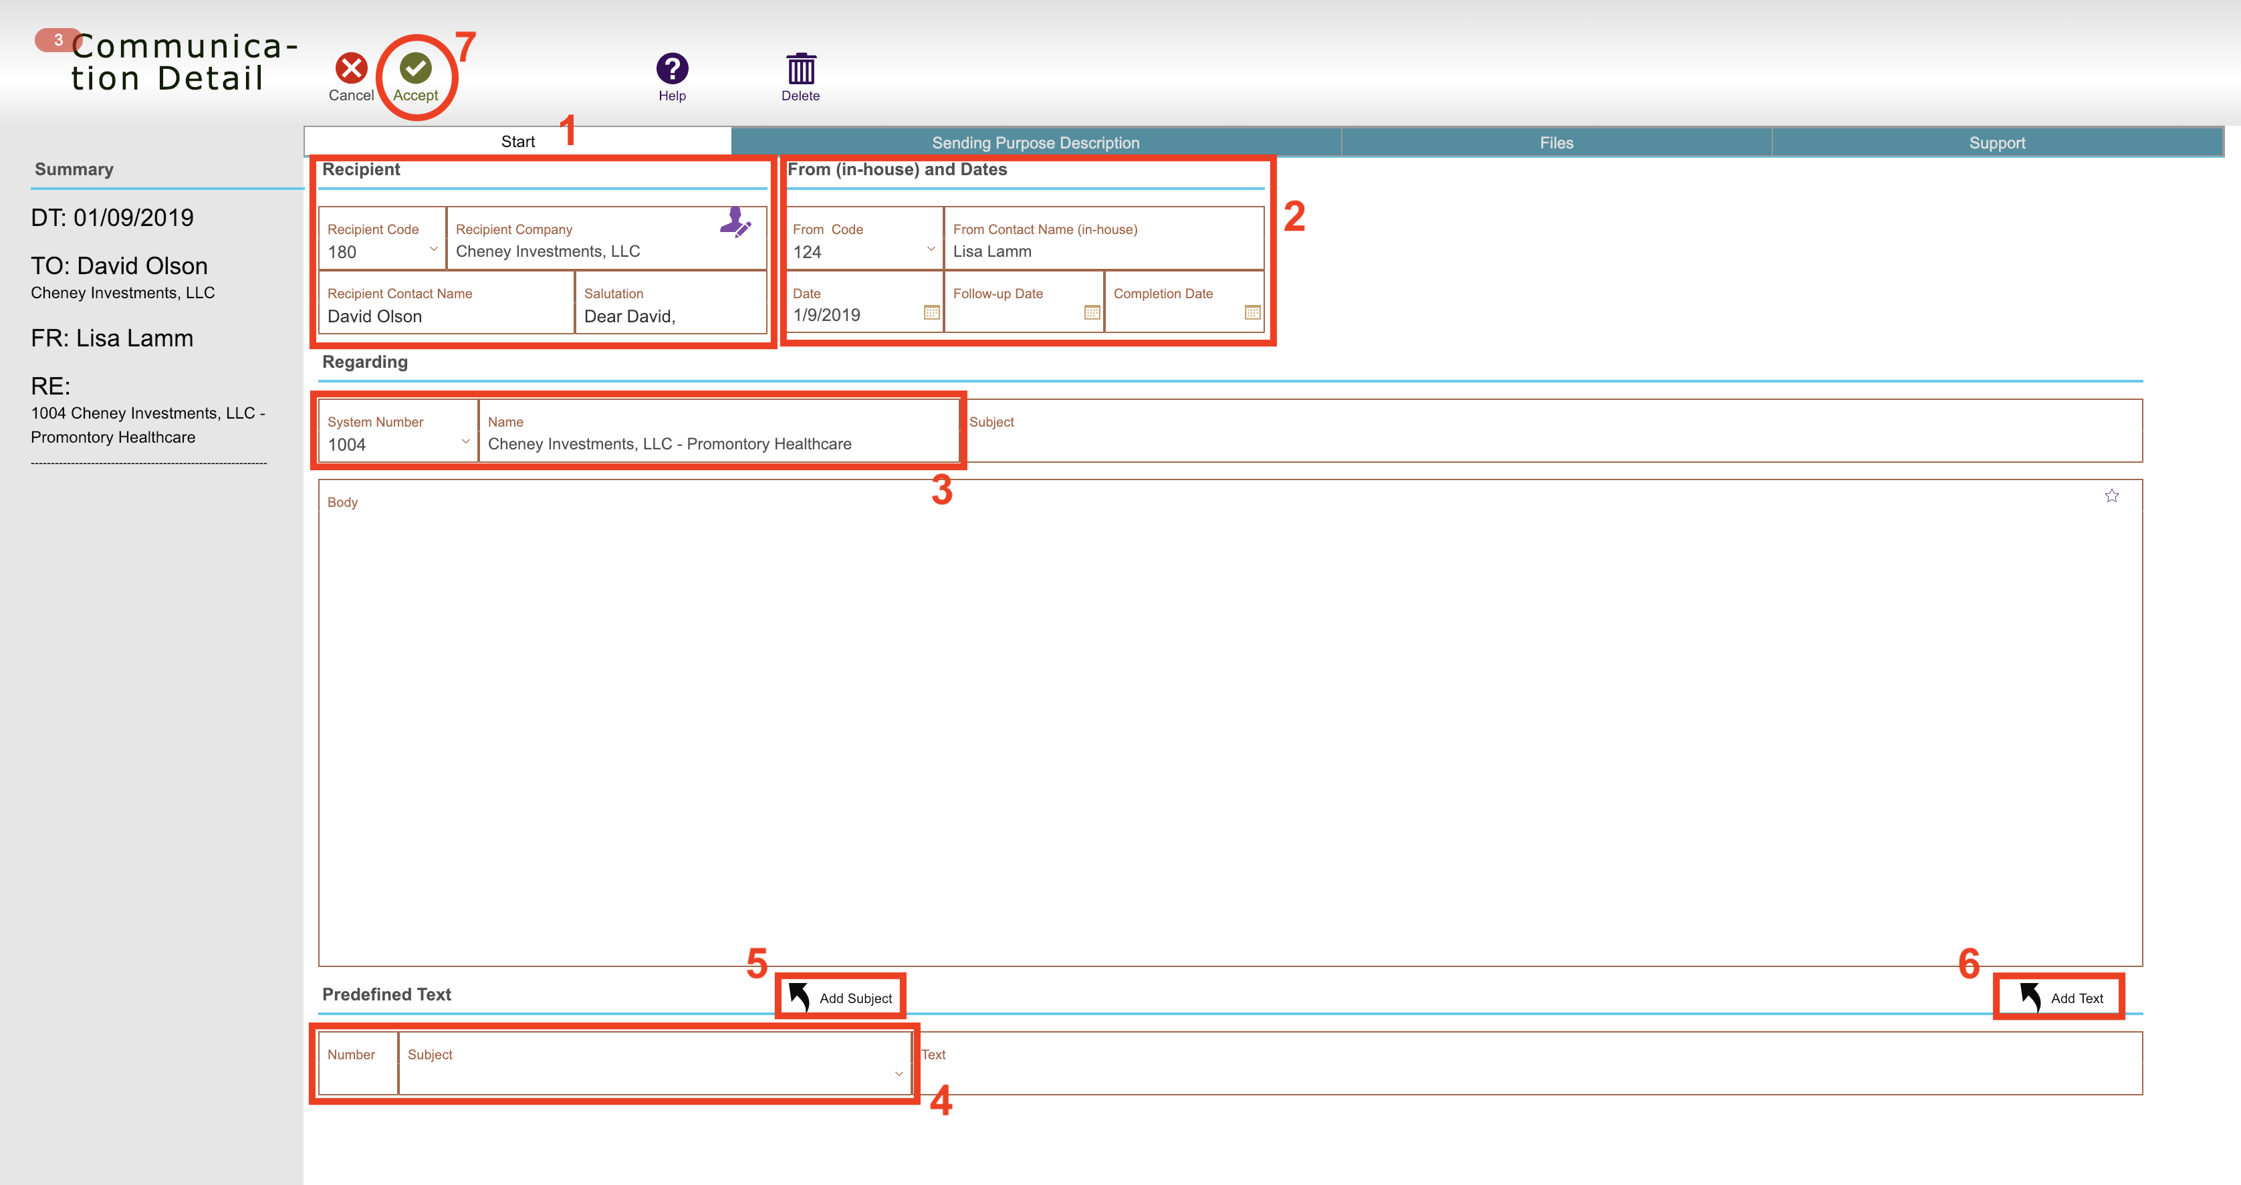The height and width of the screenshot is (1185, 2241).
Task: Switch to the Start tab
Action: click(517, 142)
